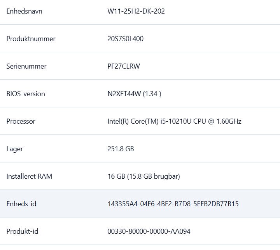
Task: Click the Installeret RAM label
Action: coord(29,176)
